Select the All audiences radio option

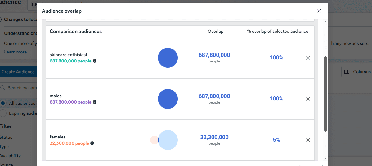[3, 103]
